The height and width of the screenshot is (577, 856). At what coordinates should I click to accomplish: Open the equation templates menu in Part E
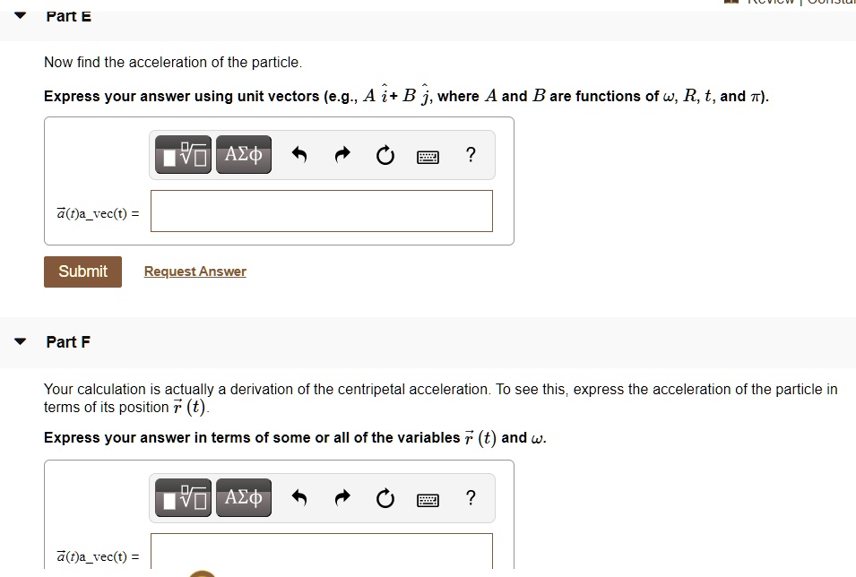tap(182, 154)
